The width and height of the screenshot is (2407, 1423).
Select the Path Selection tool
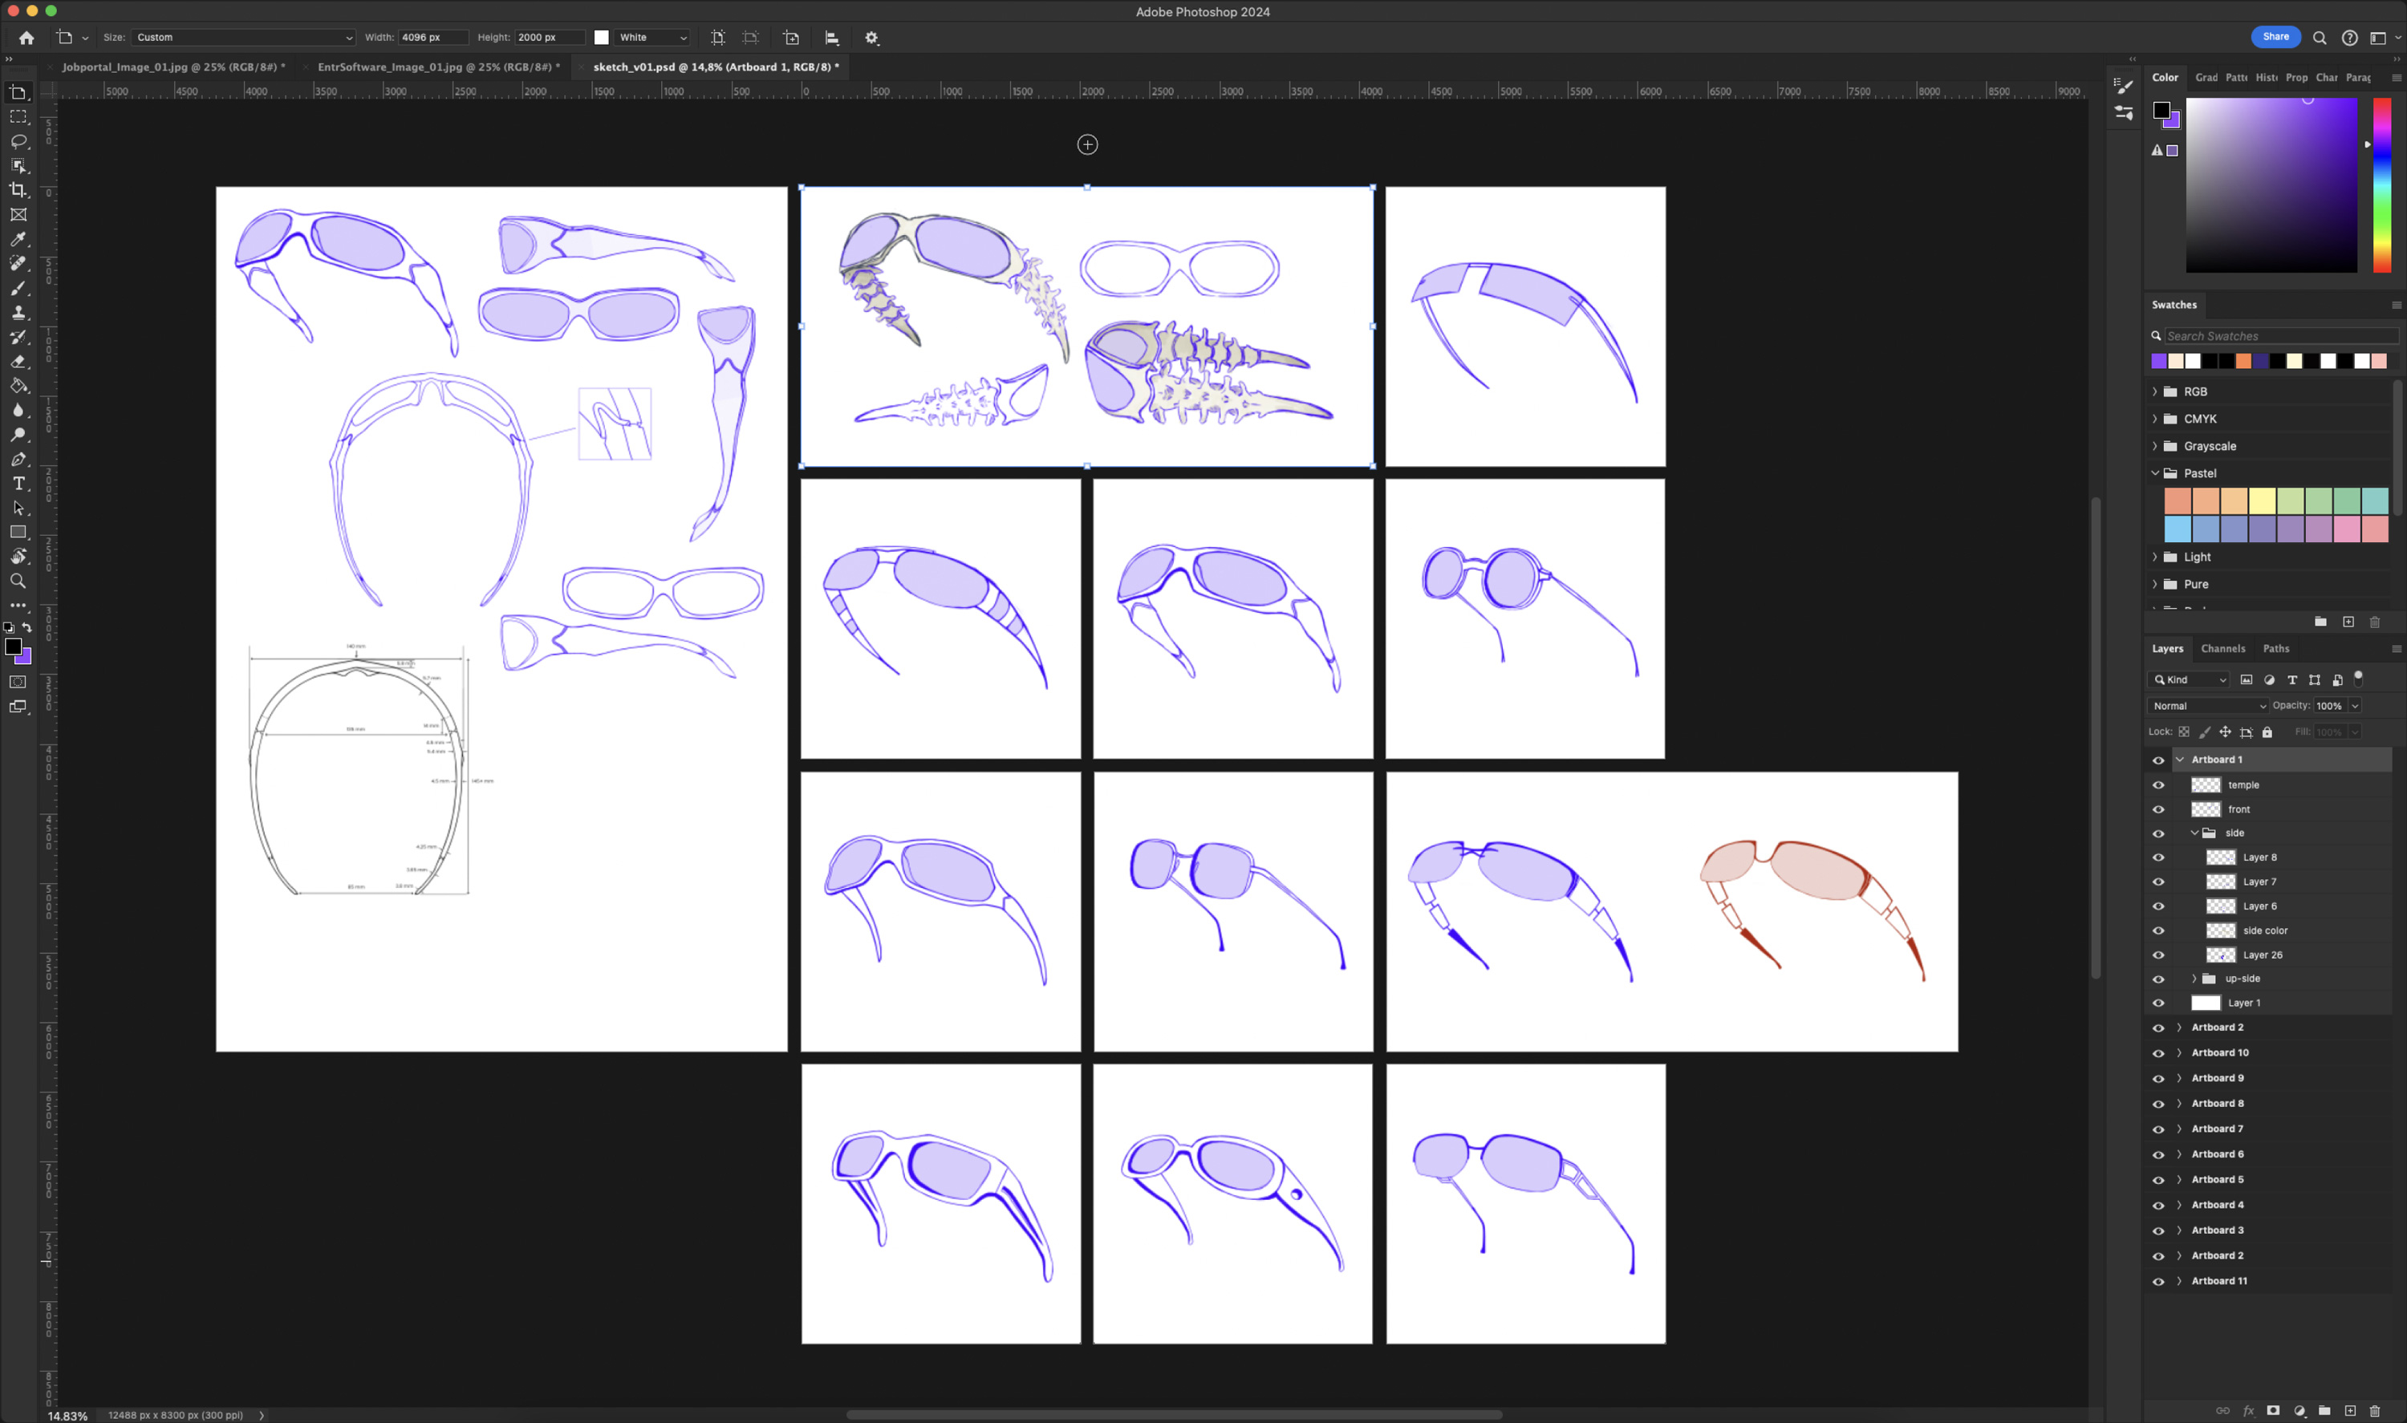tap(18, 509)
